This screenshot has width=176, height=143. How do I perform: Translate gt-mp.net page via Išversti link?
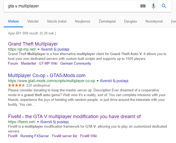point(55,49)
